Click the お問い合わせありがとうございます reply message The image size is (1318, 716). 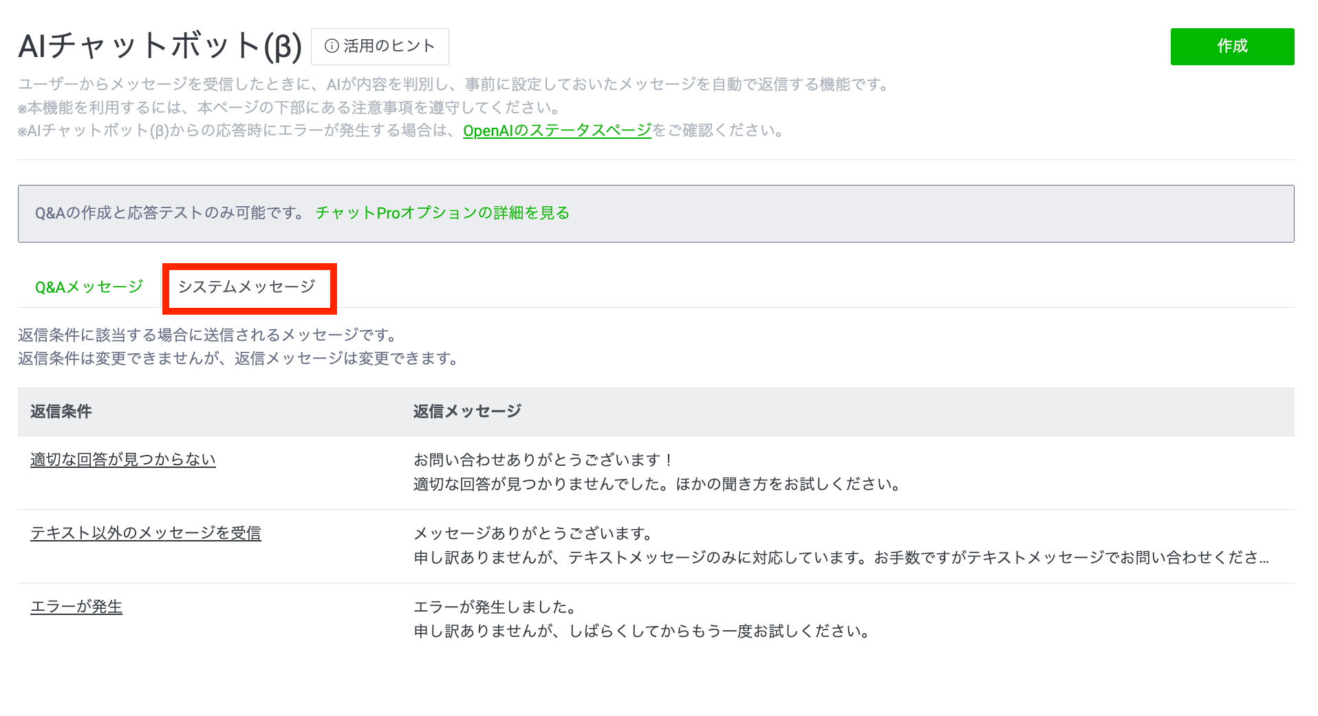coord(543,460)
